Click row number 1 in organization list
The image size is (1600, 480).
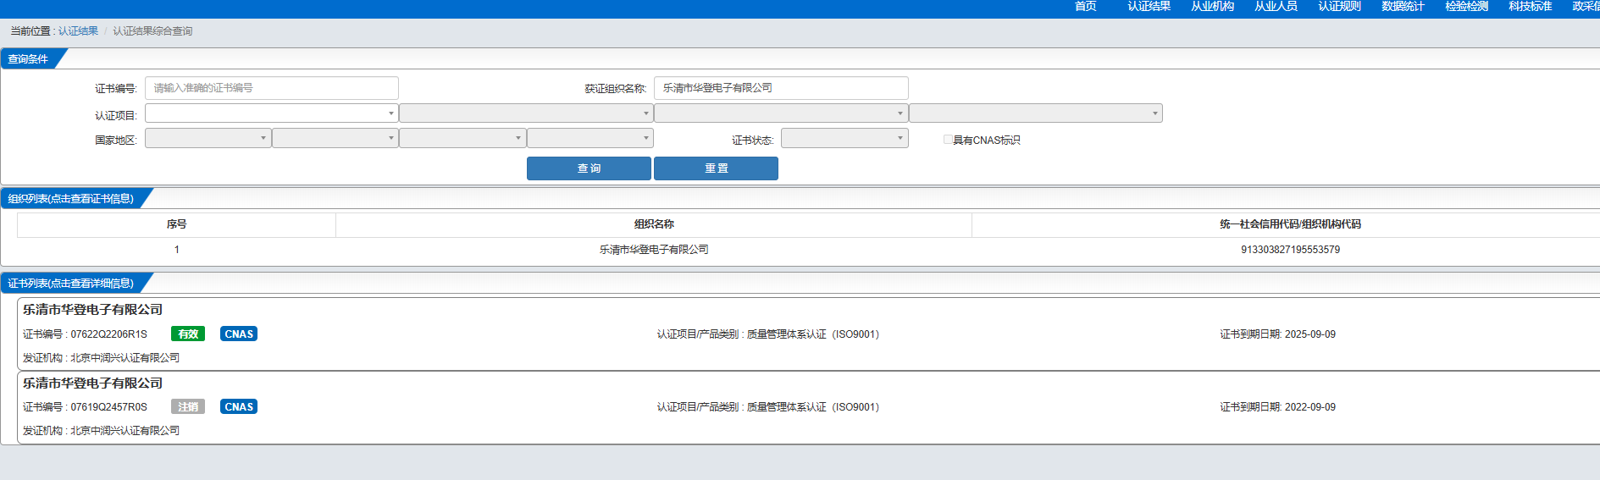(176, 250)
